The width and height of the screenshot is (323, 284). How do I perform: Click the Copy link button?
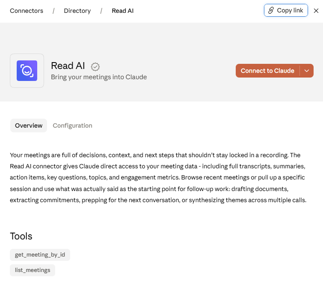tap(286, 10)
